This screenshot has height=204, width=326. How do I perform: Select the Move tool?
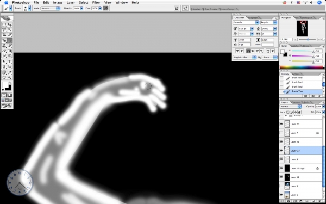10,25
